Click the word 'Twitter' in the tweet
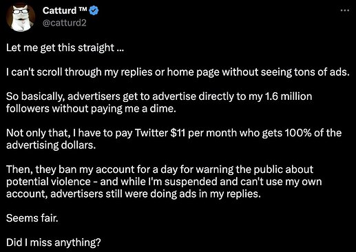 151,133
